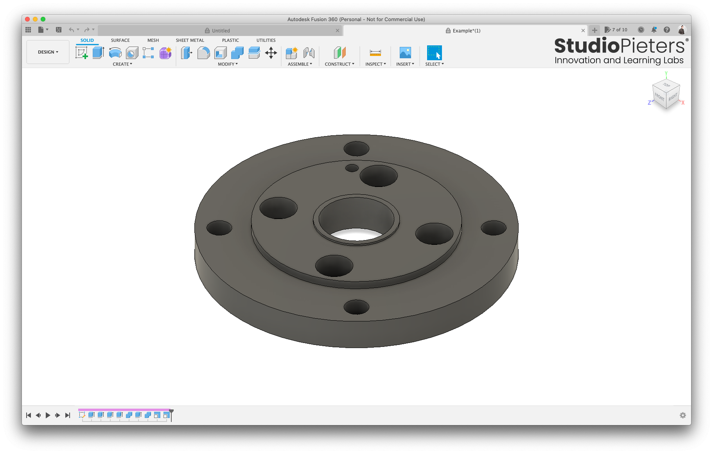Select the Offset Plane construct tool
This screenshot has width=713, height=454.
click(339, 53)
